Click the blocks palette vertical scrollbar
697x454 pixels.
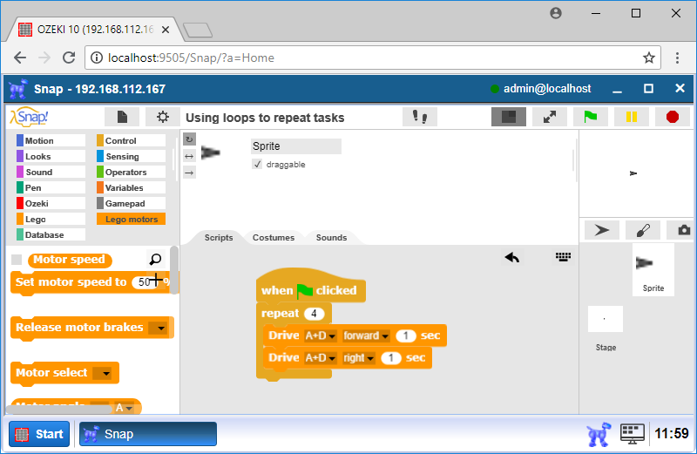point(173,270)
